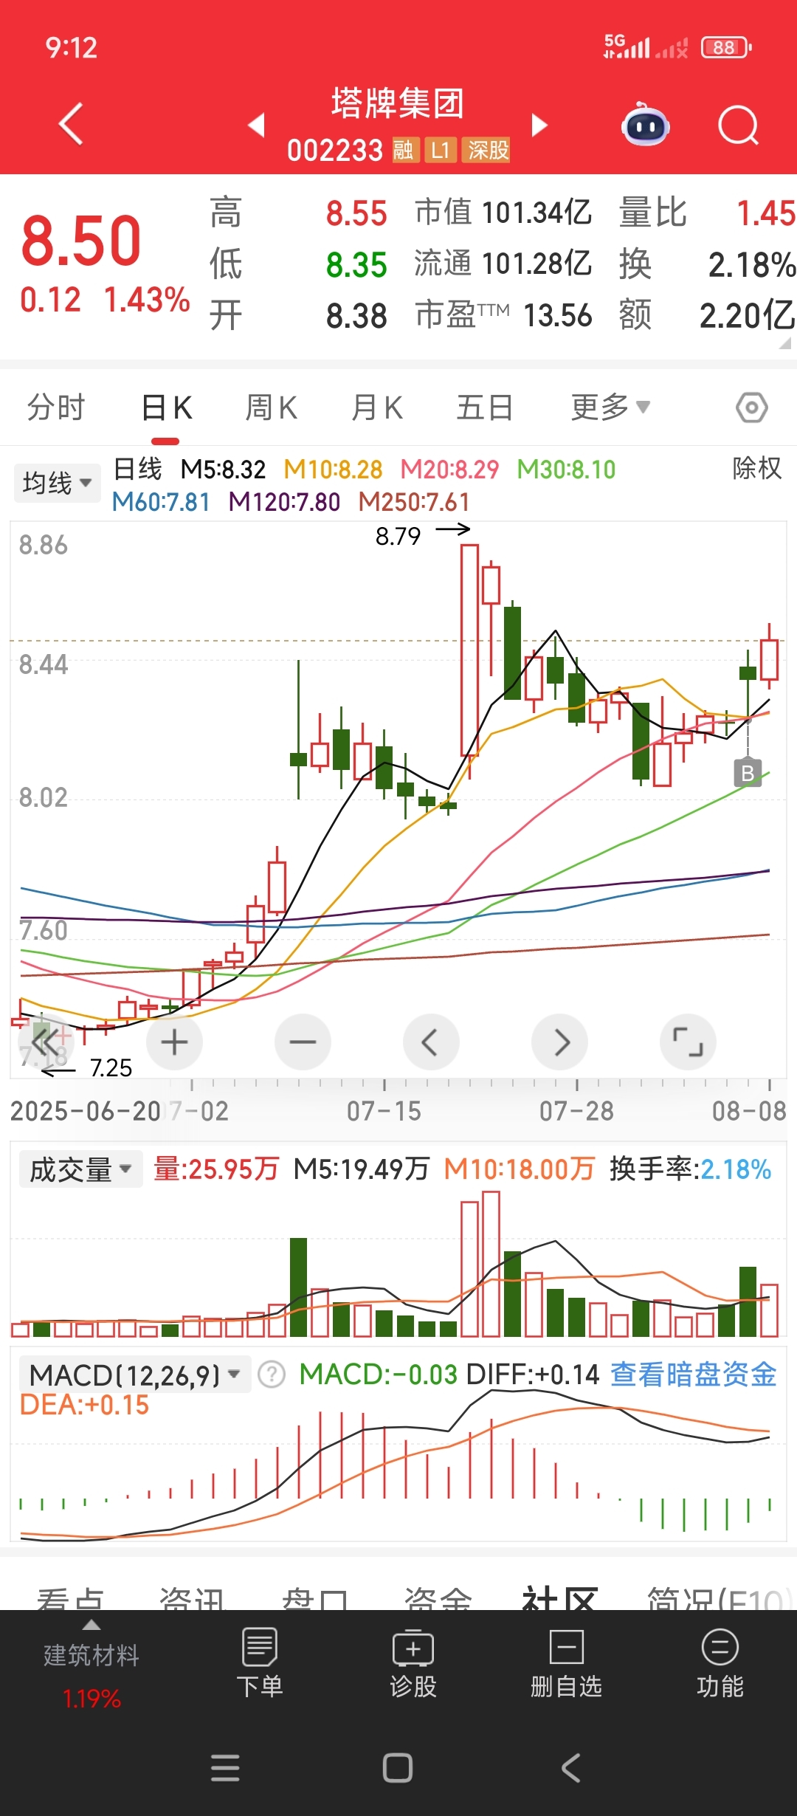Toggle 除权 adjustment setting
Image resolution: width=797 pixels, height=1816 pixels.
(x=756, y=468)
